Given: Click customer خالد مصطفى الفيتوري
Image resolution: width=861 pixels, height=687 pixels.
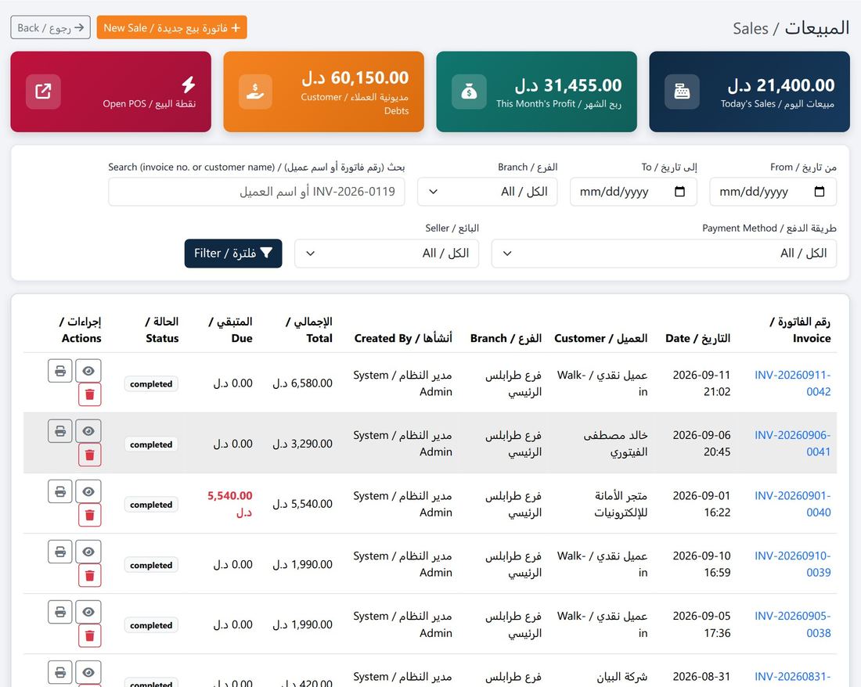Looking at the screenshot, I should [x=615, y=444].
